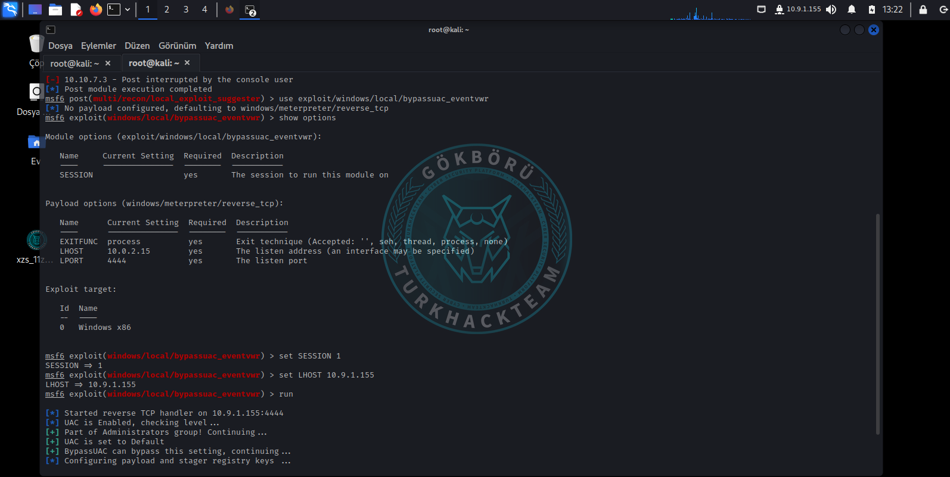Click the 'Exploit target:' heading
This screenshot has width=950, height=477.
[81, 289]
